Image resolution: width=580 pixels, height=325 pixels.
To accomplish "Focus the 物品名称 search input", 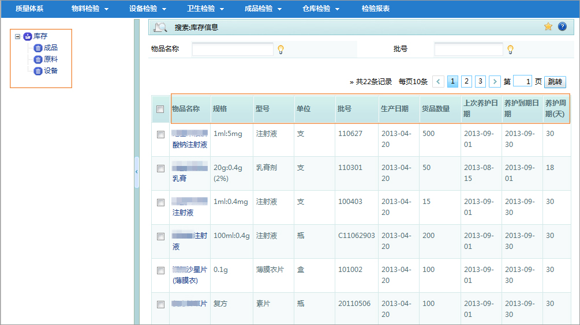I will click(233, 49).
